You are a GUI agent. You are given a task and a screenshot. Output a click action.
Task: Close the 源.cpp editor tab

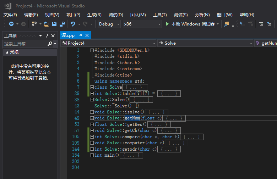pyautogui.click(x=87, y=35)
